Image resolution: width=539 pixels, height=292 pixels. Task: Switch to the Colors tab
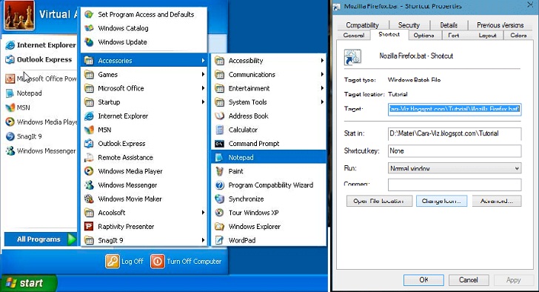tap(518, 35)
